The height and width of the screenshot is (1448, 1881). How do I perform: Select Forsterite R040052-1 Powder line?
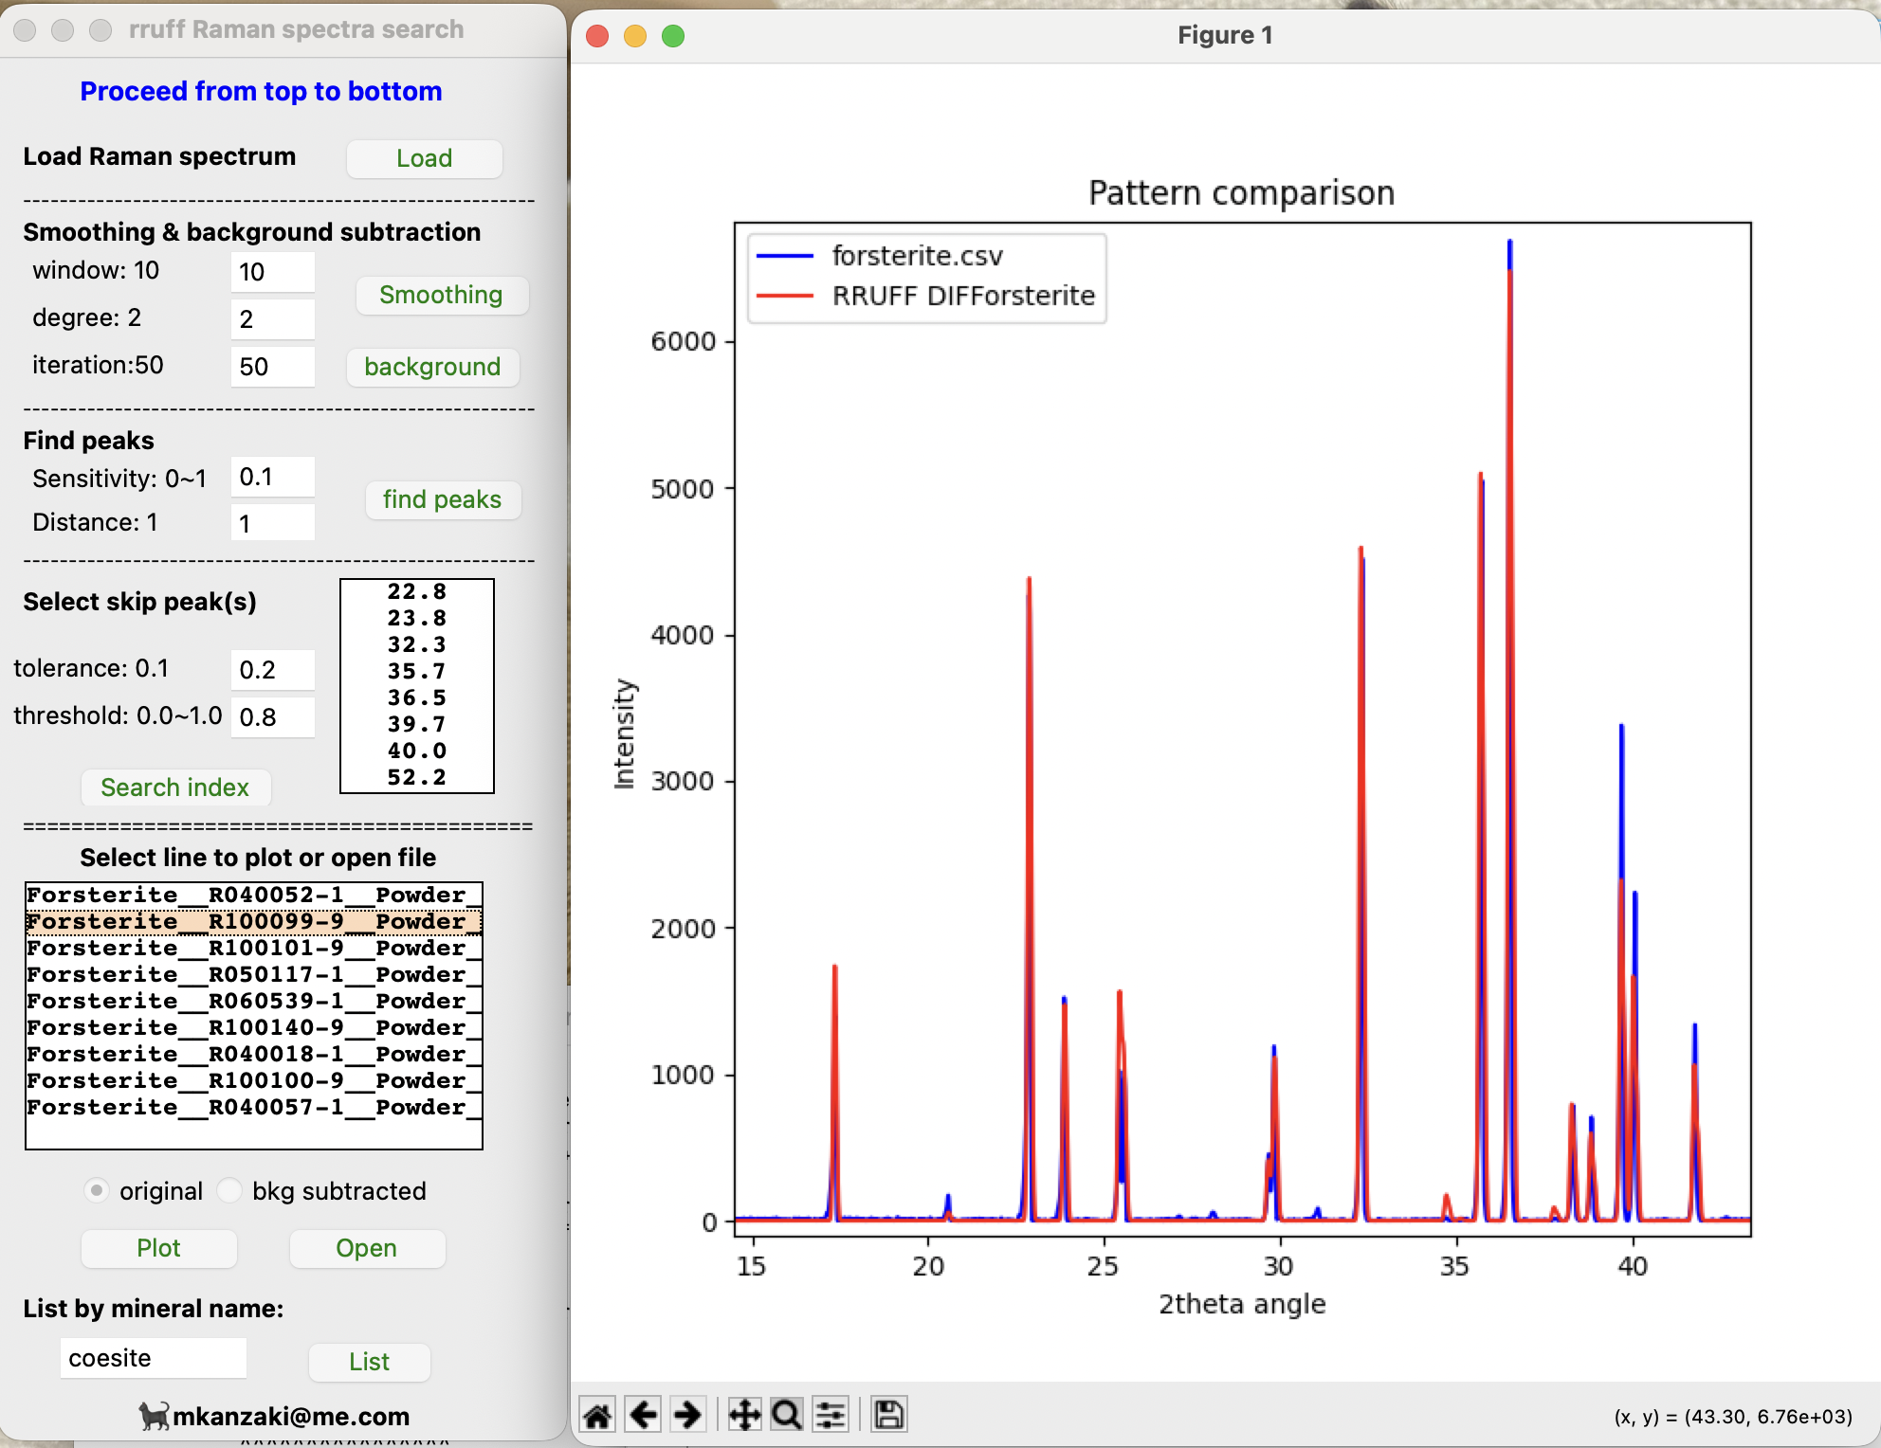point(253,895)
